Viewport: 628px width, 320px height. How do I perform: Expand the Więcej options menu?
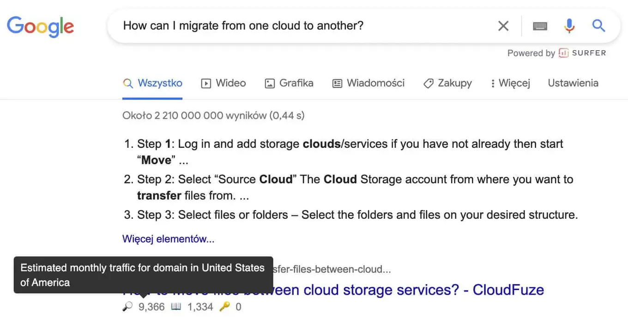(510, 83)
